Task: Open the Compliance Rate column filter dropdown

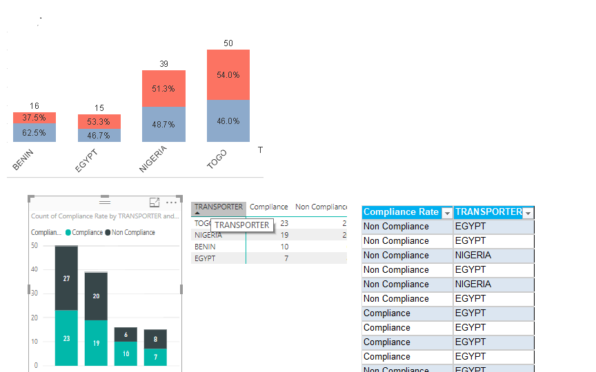Action: click(447, 214)
